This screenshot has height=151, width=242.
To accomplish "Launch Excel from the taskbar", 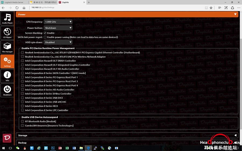I will tap(67, 148).
